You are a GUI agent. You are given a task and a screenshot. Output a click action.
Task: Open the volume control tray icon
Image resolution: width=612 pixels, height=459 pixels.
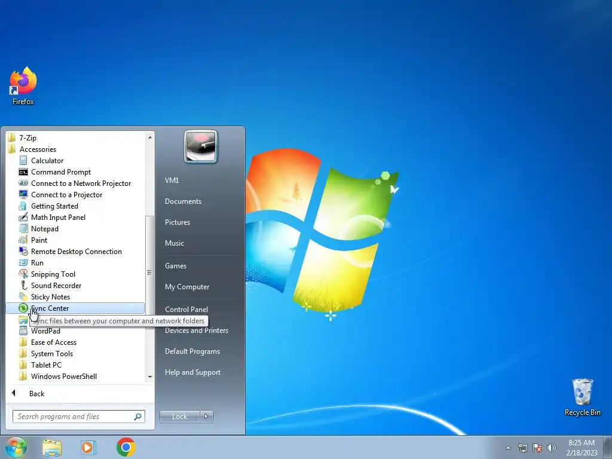[x=552, y=448]
